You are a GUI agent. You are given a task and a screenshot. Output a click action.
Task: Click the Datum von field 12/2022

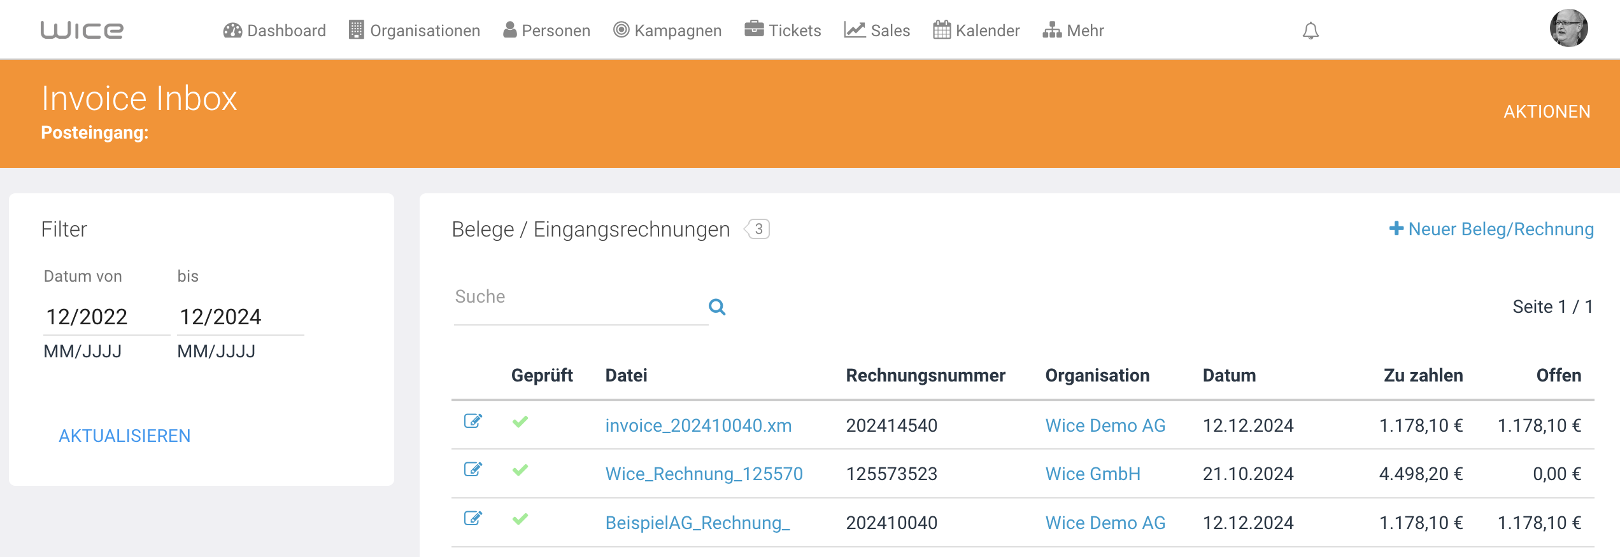[106, 317]
